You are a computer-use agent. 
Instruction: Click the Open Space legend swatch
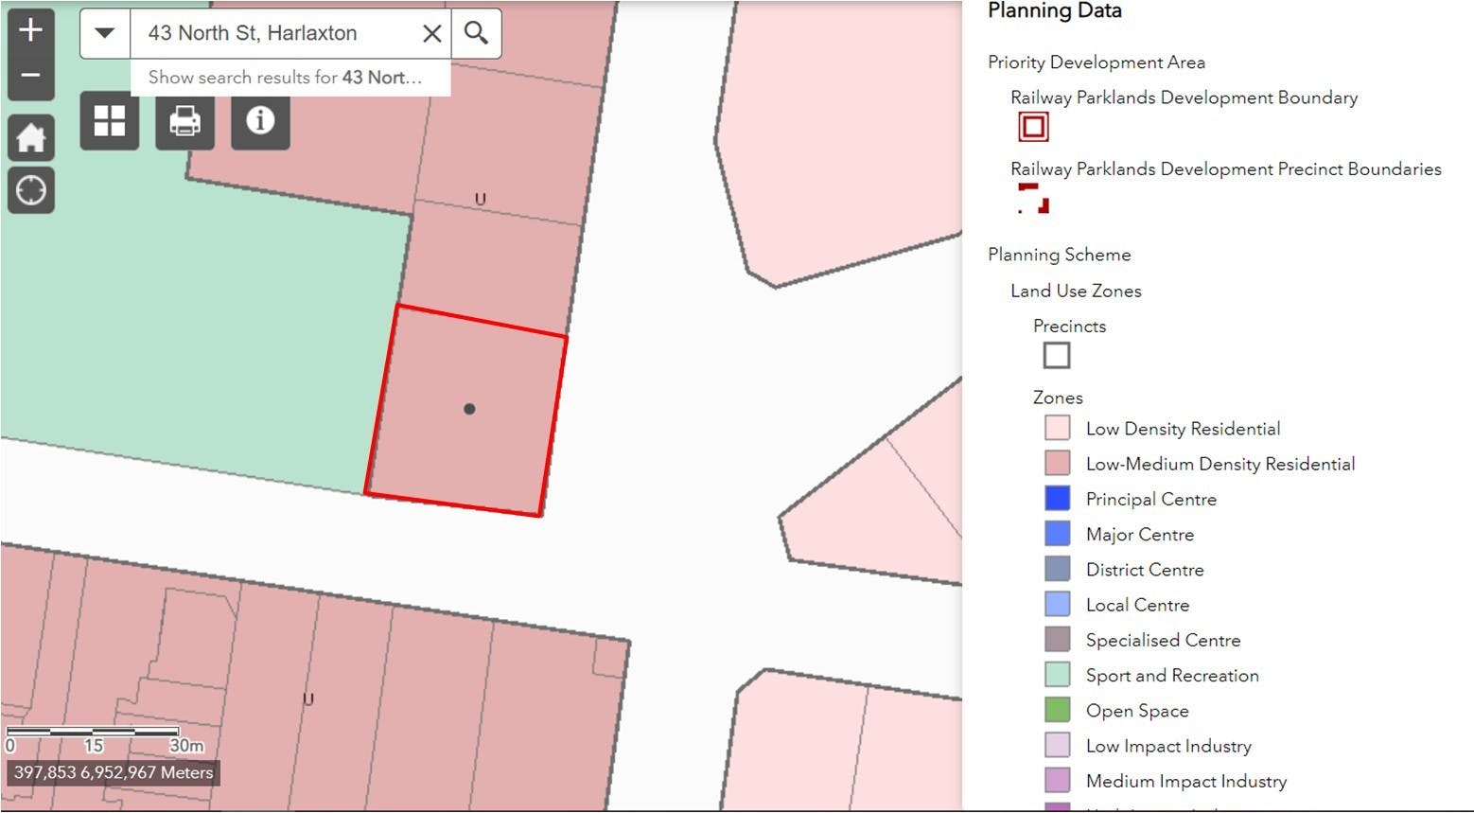point(1057,710)
